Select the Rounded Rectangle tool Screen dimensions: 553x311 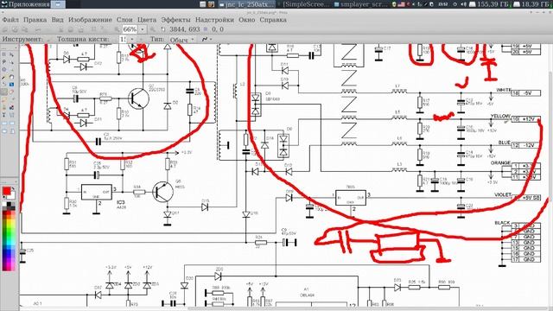point(11,124)
